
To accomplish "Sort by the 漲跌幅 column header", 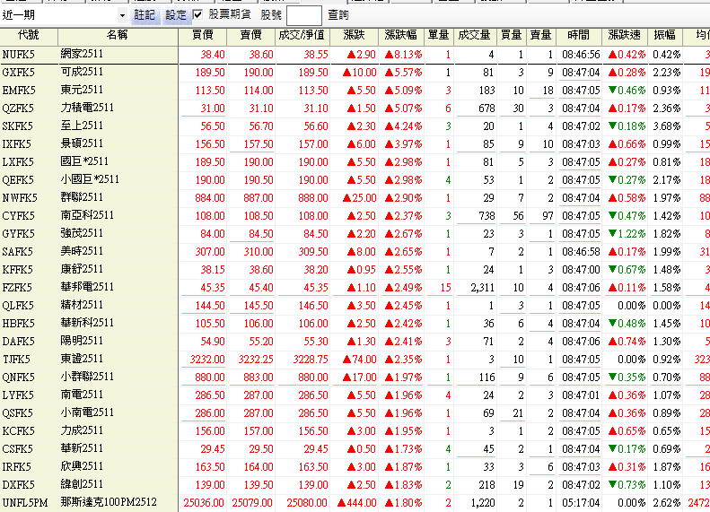I will [401, 36].
